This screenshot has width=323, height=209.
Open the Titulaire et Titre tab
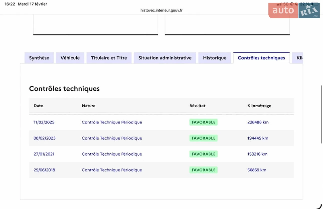pos(109,58)
